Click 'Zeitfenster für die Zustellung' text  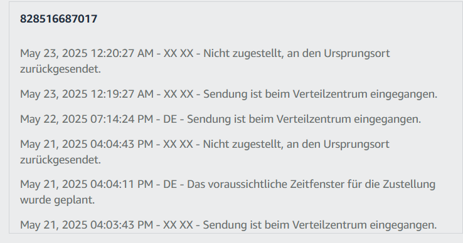pos(363,184)
